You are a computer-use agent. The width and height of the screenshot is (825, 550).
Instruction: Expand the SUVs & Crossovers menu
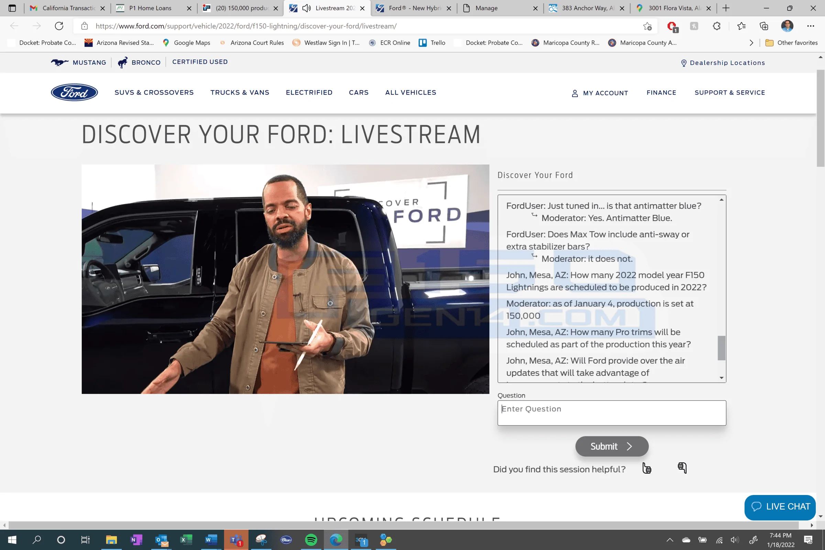154,92
